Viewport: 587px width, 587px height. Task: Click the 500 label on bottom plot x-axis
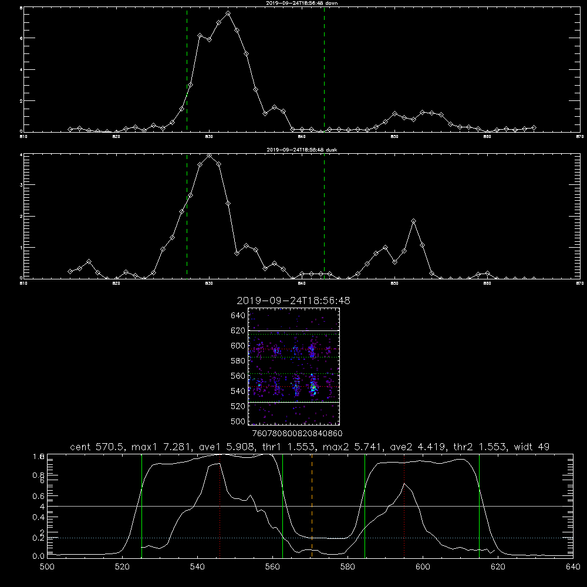[47, 567]
